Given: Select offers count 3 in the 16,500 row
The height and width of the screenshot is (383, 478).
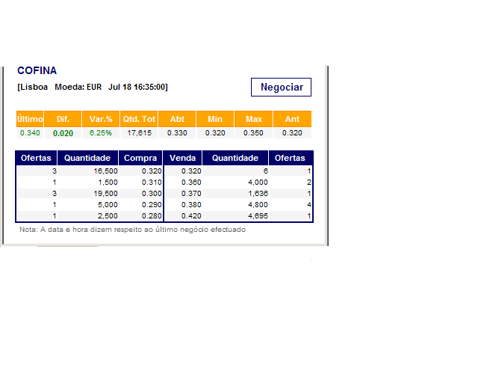Looking at the screenshot, I should (55, 171).
